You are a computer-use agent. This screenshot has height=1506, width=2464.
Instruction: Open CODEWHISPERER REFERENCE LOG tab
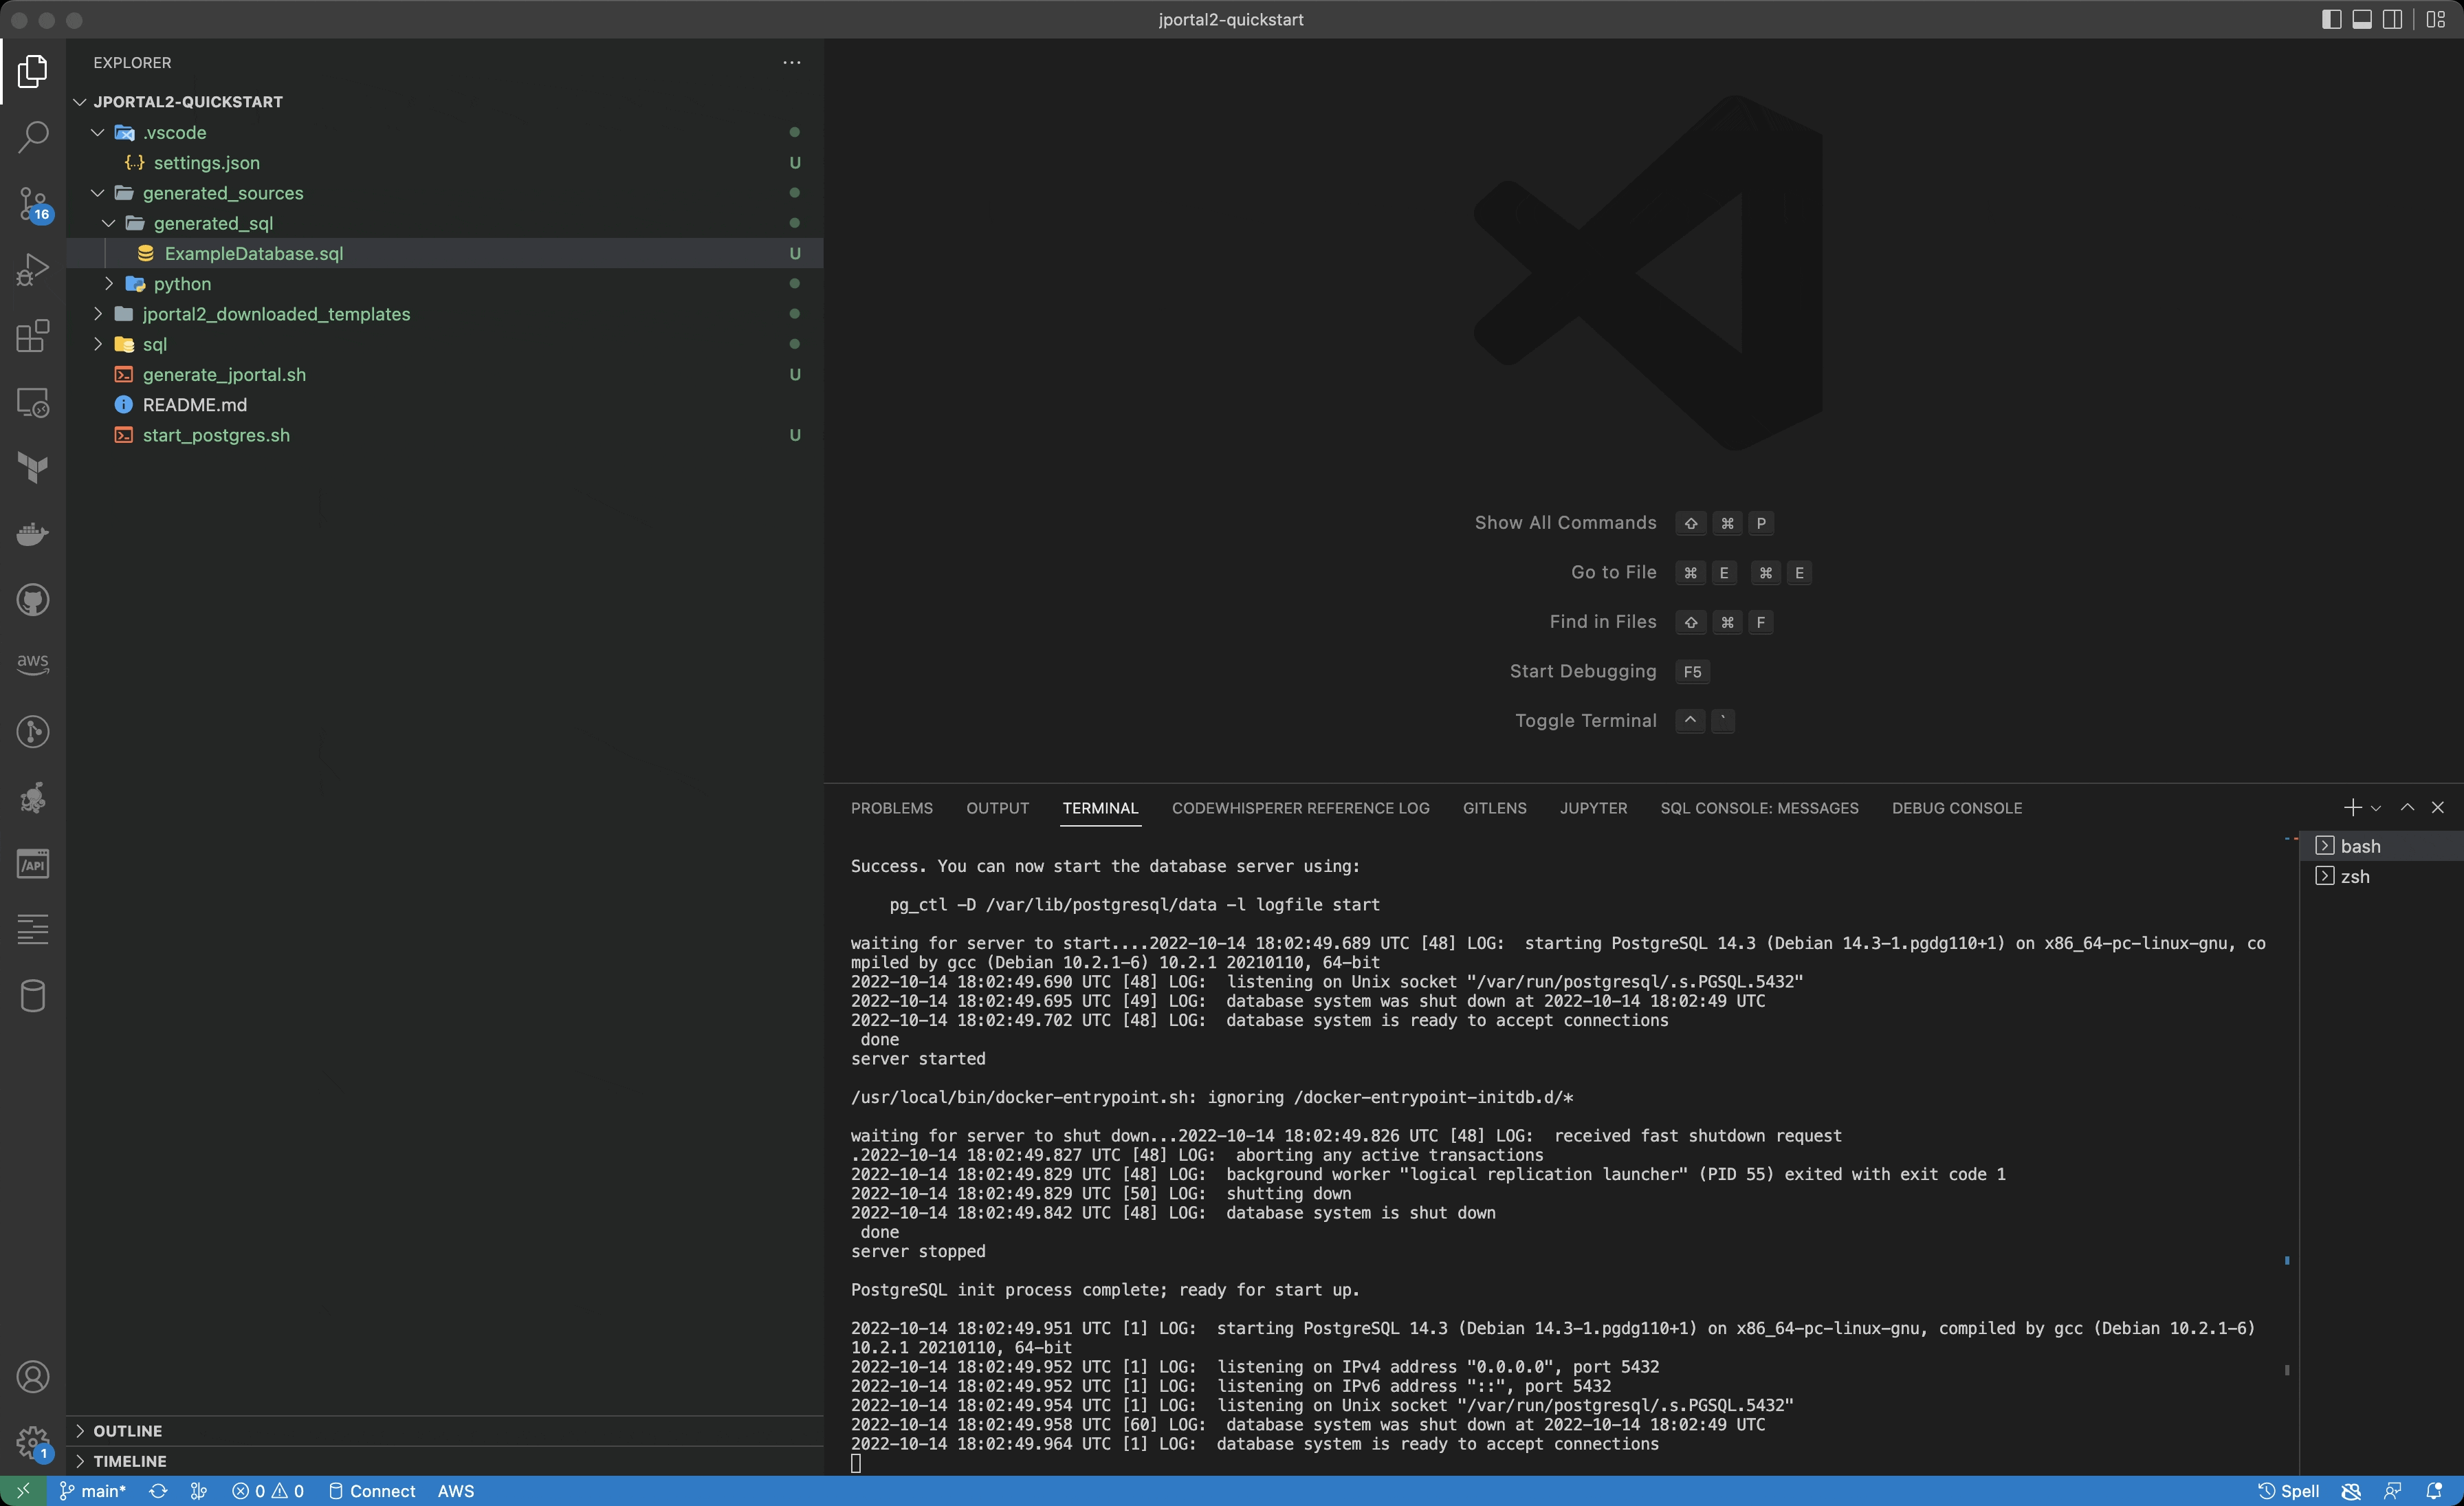pyautogui.click(x=1300, y=808)
